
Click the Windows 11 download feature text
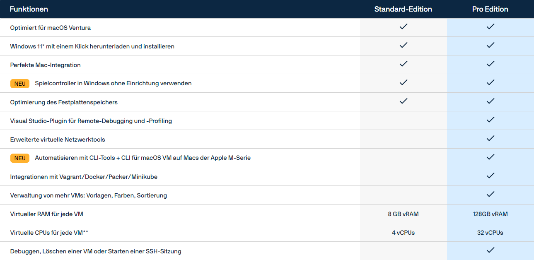click(x=92, y=46)
